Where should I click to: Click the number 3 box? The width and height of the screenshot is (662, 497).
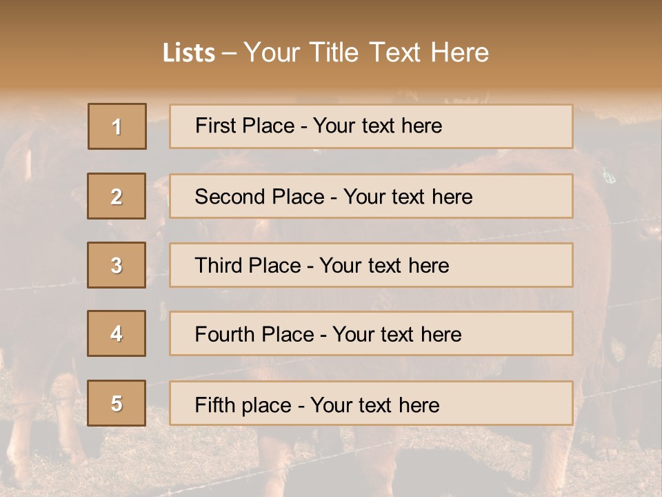117,265
